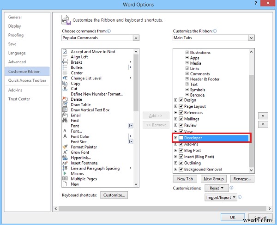Viewport: 277px width, 225px height.
Task: Click the Draw Table icon
Action: (65, 104)
